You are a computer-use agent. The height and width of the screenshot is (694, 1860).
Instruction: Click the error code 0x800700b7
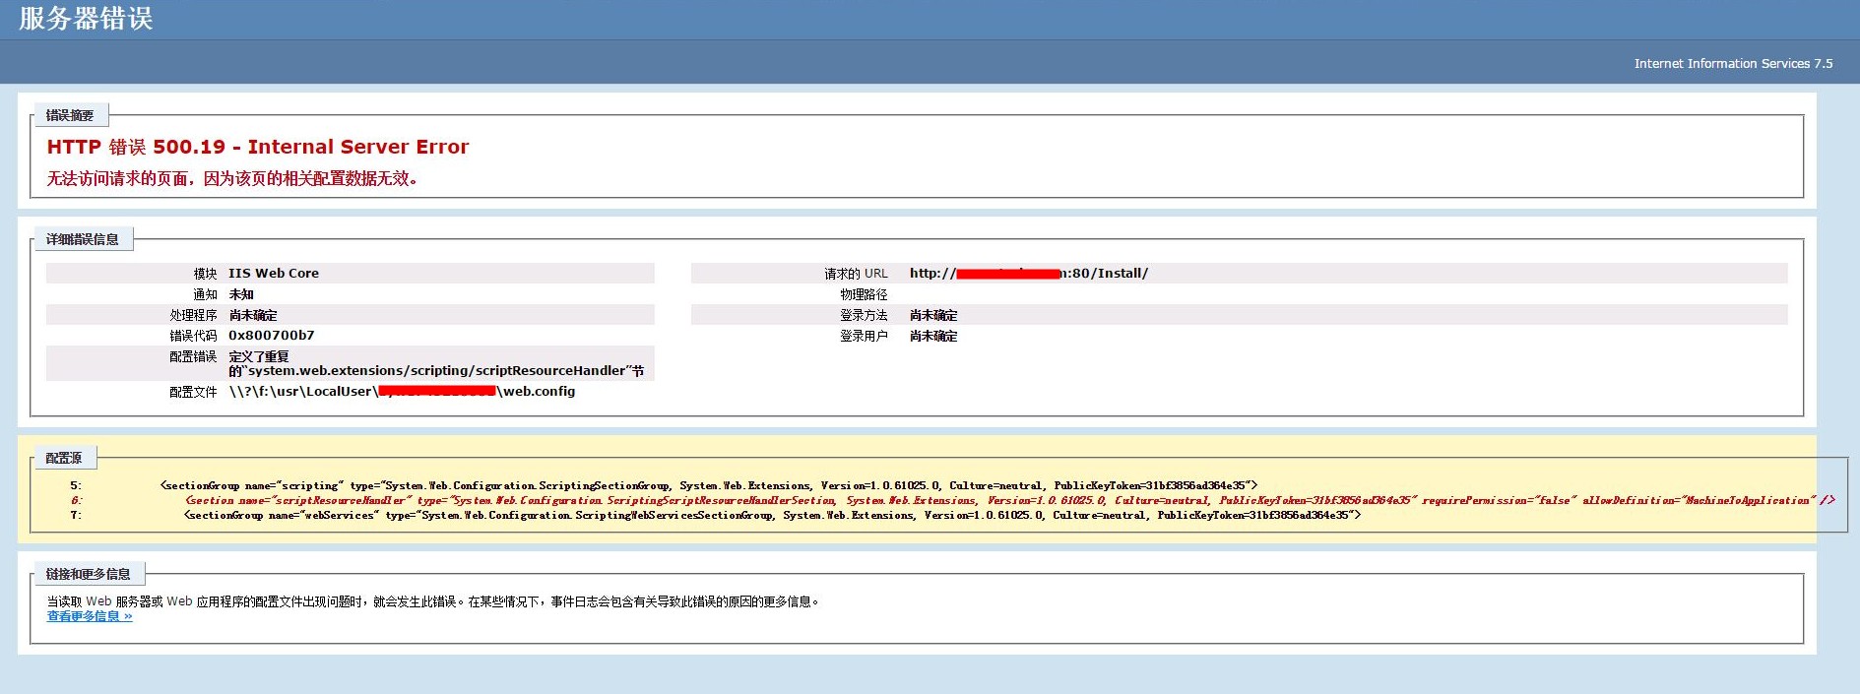coord(272,336)
